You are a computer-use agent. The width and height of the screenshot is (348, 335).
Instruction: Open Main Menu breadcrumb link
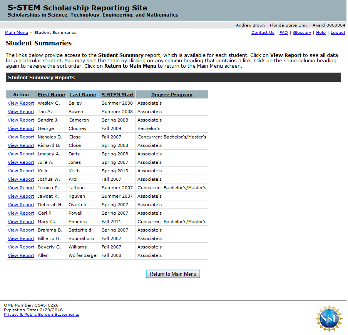[x=17, y=33]
